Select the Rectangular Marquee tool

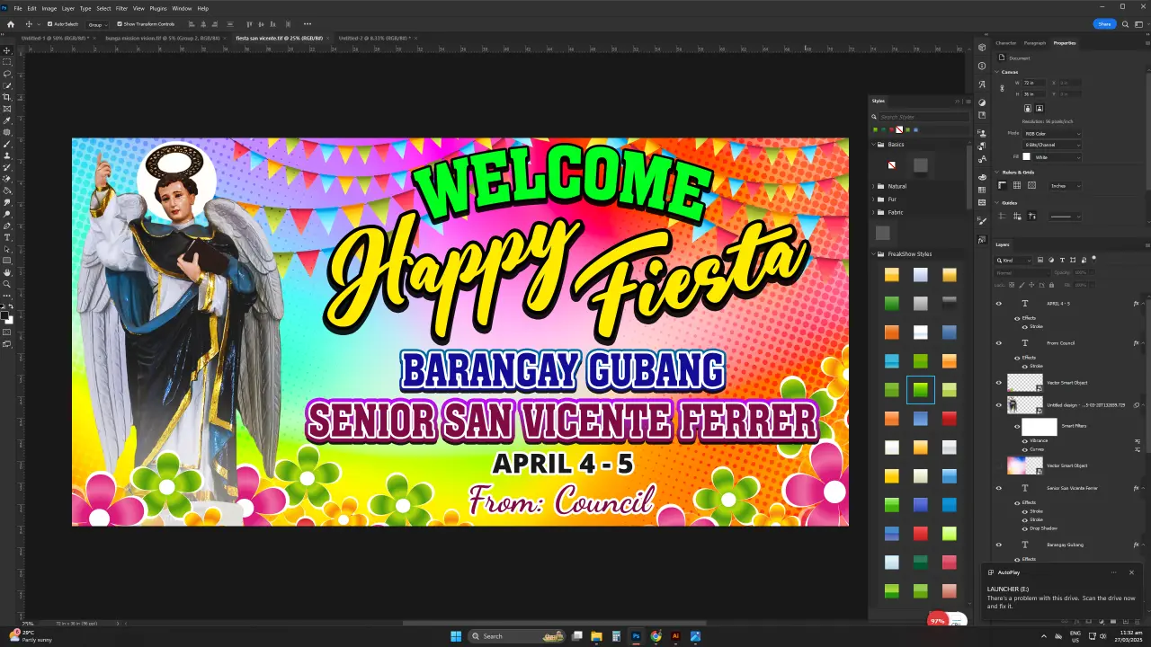coord(7,62)
